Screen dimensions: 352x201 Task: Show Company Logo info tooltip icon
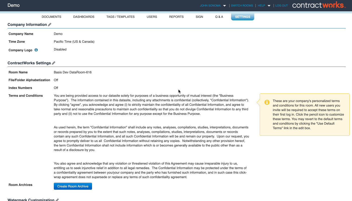(x=36, y=50)
